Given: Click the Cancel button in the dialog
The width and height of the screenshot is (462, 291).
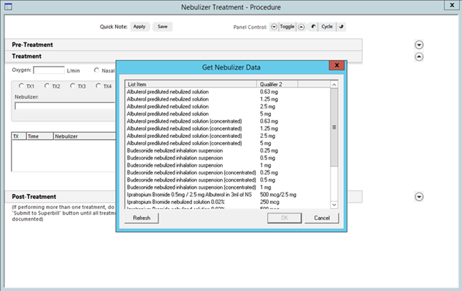Looking at the screenshot, I should point(322,218).
